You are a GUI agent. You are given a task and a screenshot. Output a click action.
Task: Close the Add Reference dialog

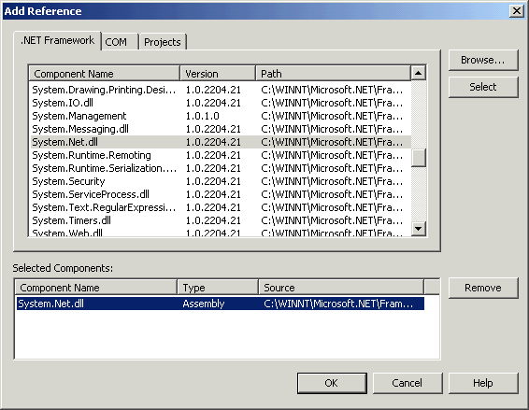click(517, 11)
